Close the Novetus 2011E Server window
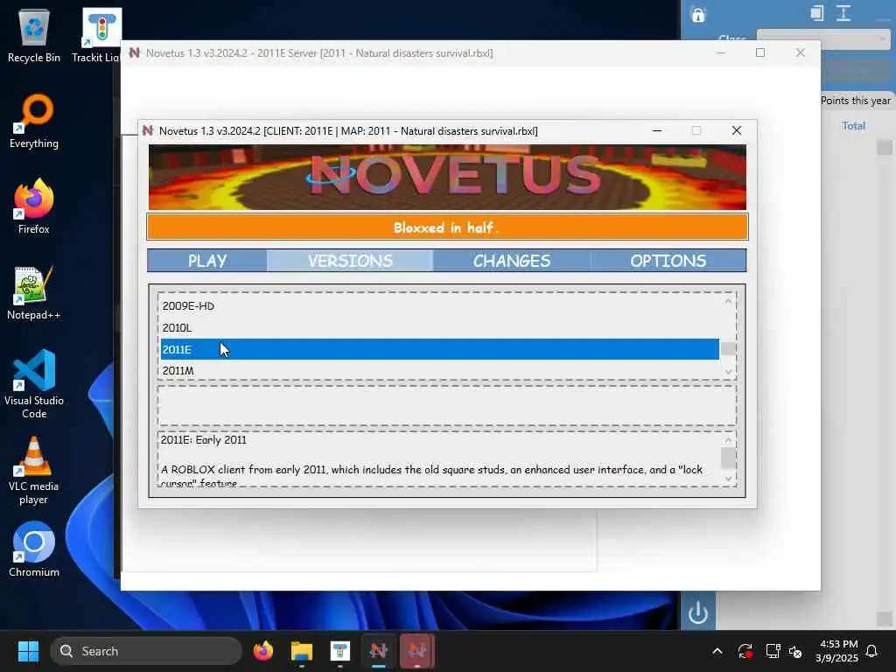Viewport: 896px width, 672px height. pos(800,52)
